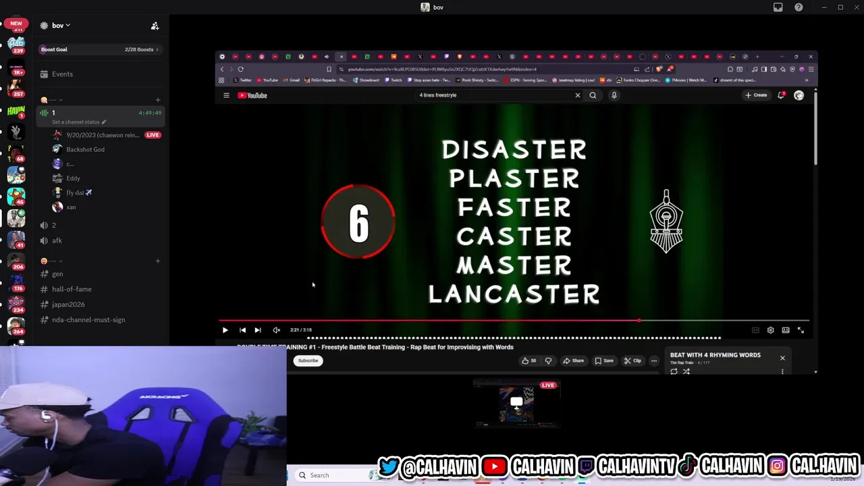Open YouTube Create menu
The width and height of the screenshot is (864, 486).
click(x=756, y=95)
